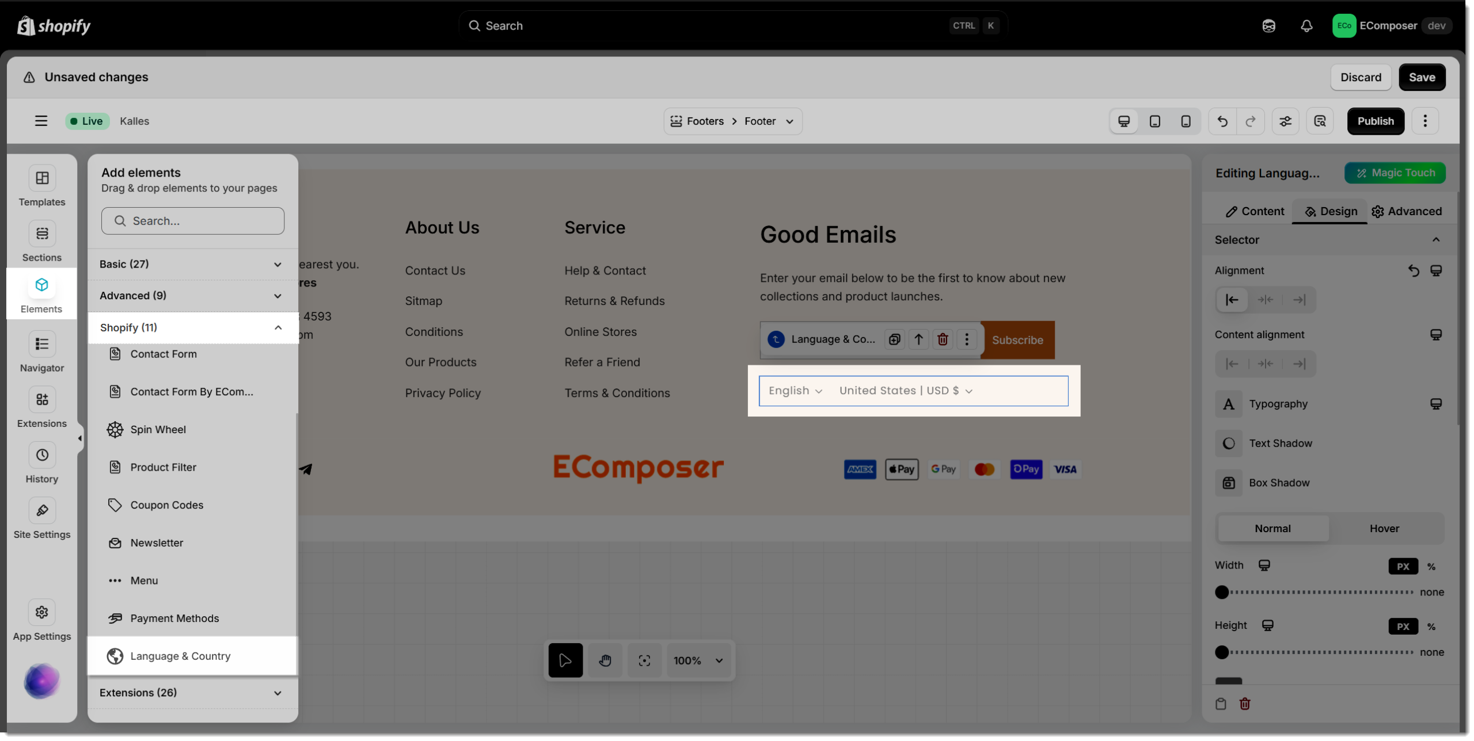1474x741 pixels.
Task: Click the Width slider handle
Action: pos(1222,592)
